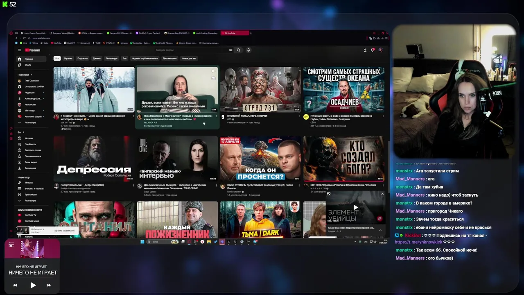Open the Я посетил Чернобыль video thumbnail

click(x=94, y=89)
